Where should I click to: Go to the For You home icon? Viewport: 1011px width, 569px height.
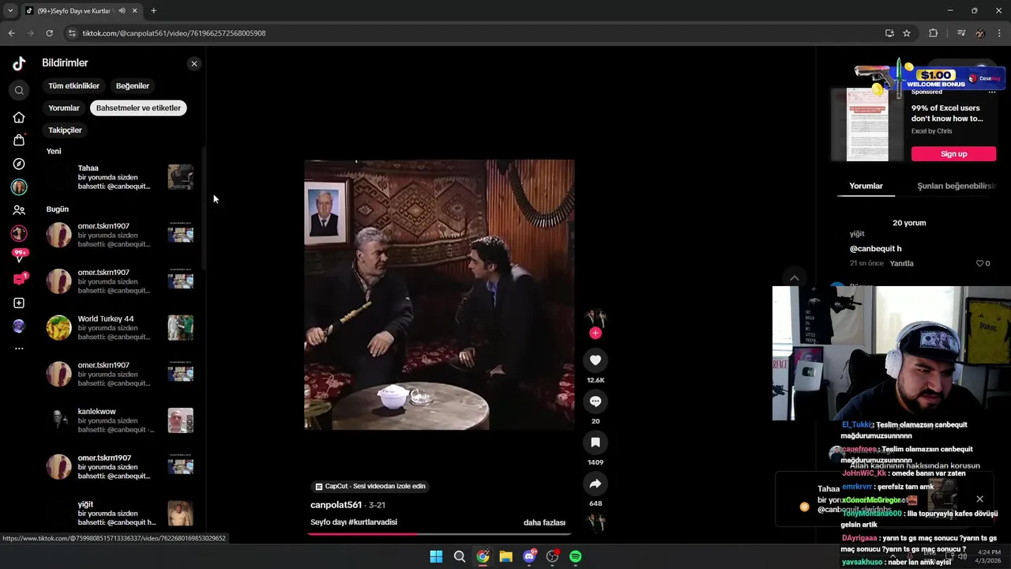[x=19, y=118]
